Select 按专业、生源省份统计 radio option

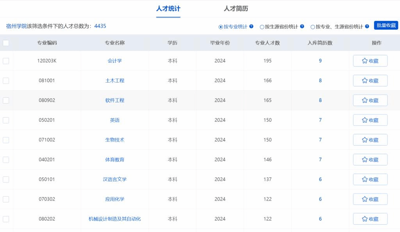pos(313,27)
